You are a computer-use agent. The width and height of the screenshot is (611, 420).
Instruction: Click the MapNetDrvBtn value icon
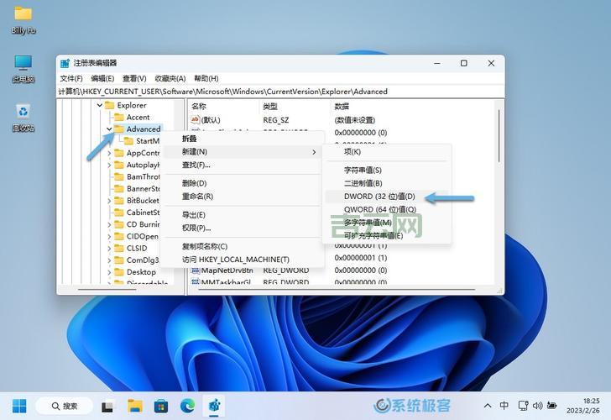coord(196,270)
